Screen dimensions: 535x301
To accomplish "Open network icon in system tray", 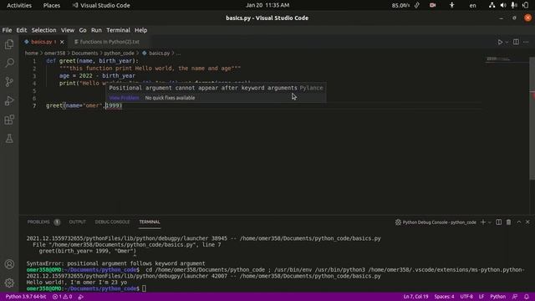I will pyautogui.click(x=492, y=5).
